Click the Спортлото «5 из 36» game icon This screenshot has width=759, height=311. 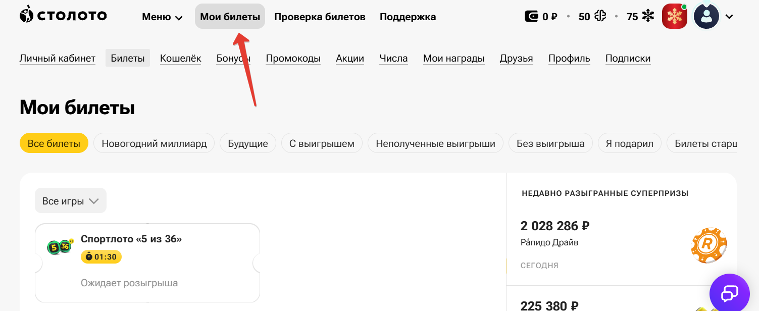pos(60,246)
